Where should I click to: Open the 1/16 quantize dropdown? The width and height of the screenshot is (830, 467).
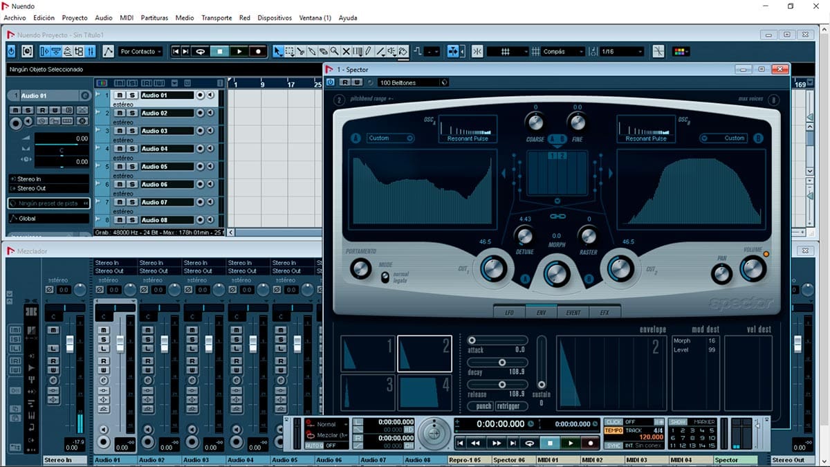tap(622, 51)
